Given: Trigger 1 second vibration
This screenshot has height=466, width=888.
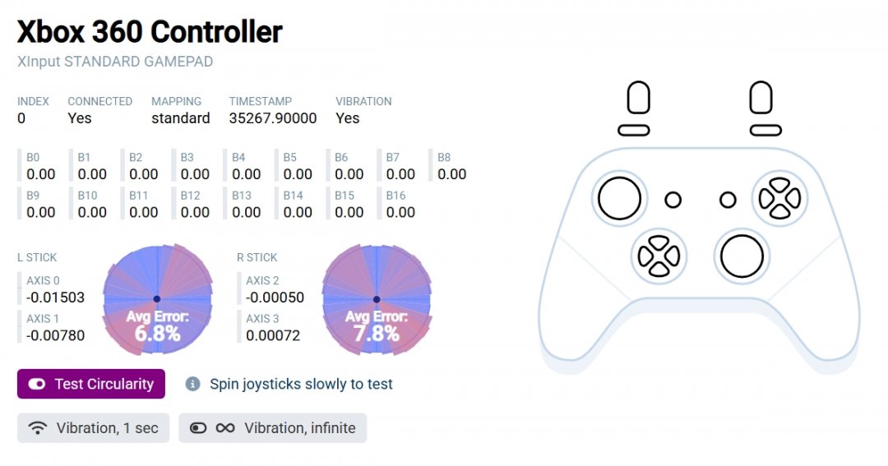Looking at the screenshot, I should click(x=93, y=428).
